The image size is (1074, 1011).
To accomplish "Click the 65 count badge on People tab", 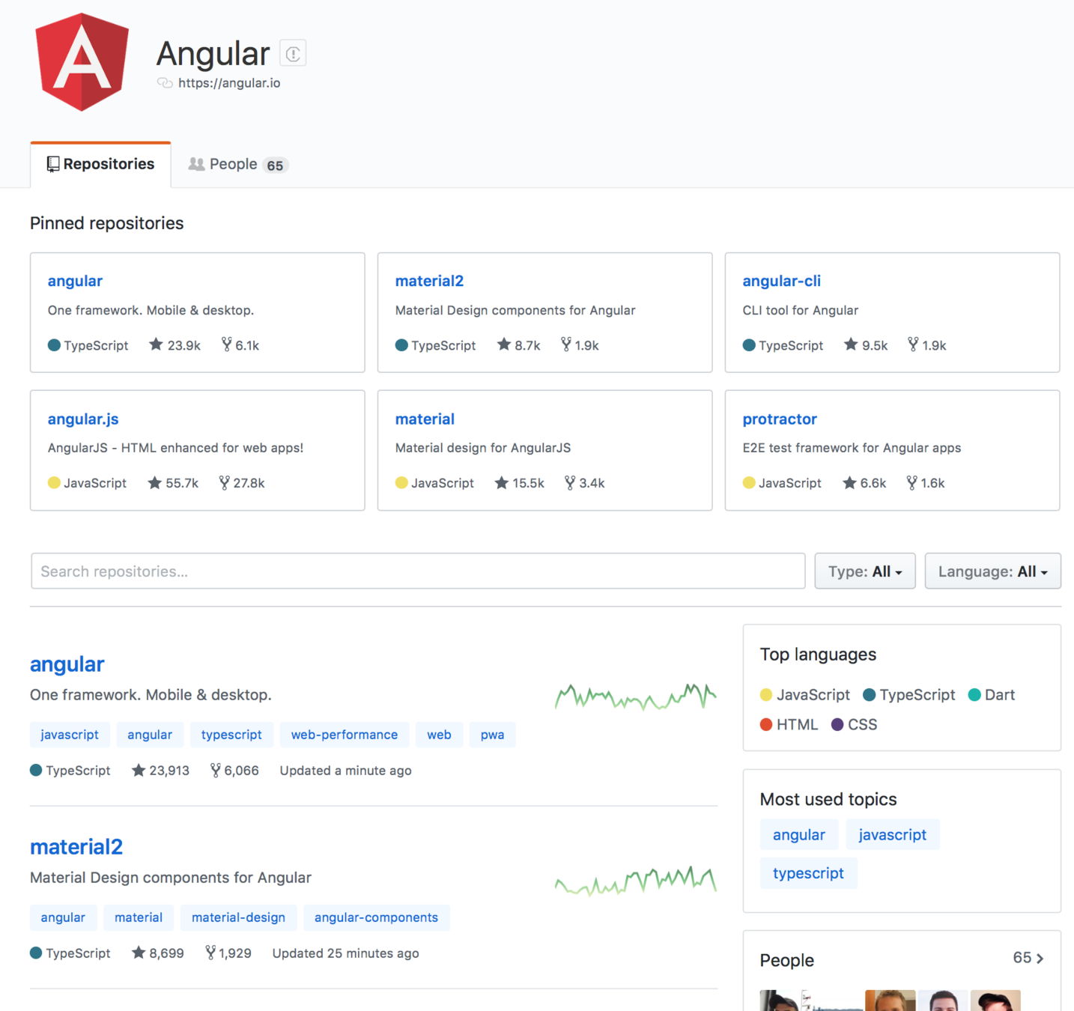I will [276, 166].
